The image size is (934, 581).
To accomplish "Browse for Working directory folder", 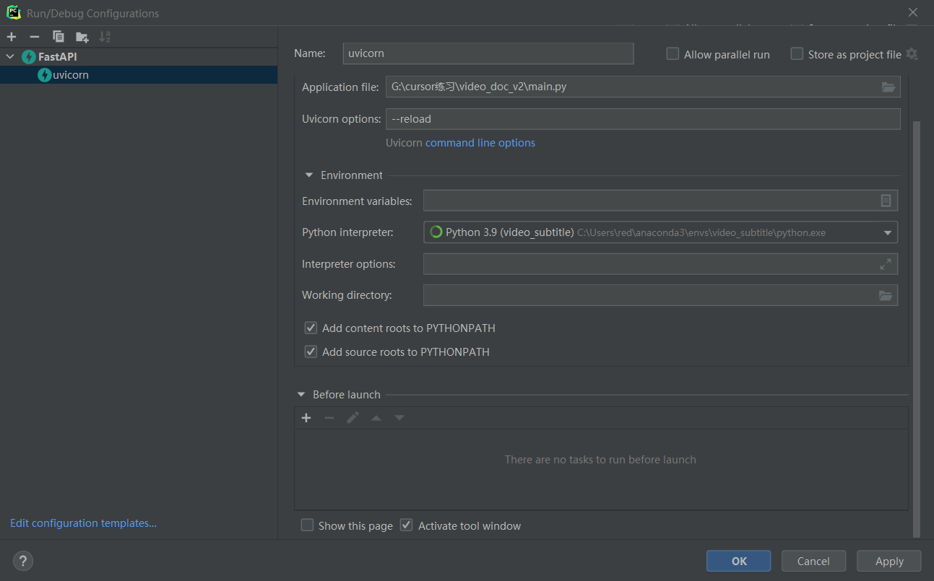I will [x=885, y=295].
